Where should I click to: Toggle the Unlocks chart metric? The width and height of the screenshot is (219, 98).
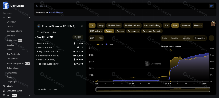[x=198, y=26]
